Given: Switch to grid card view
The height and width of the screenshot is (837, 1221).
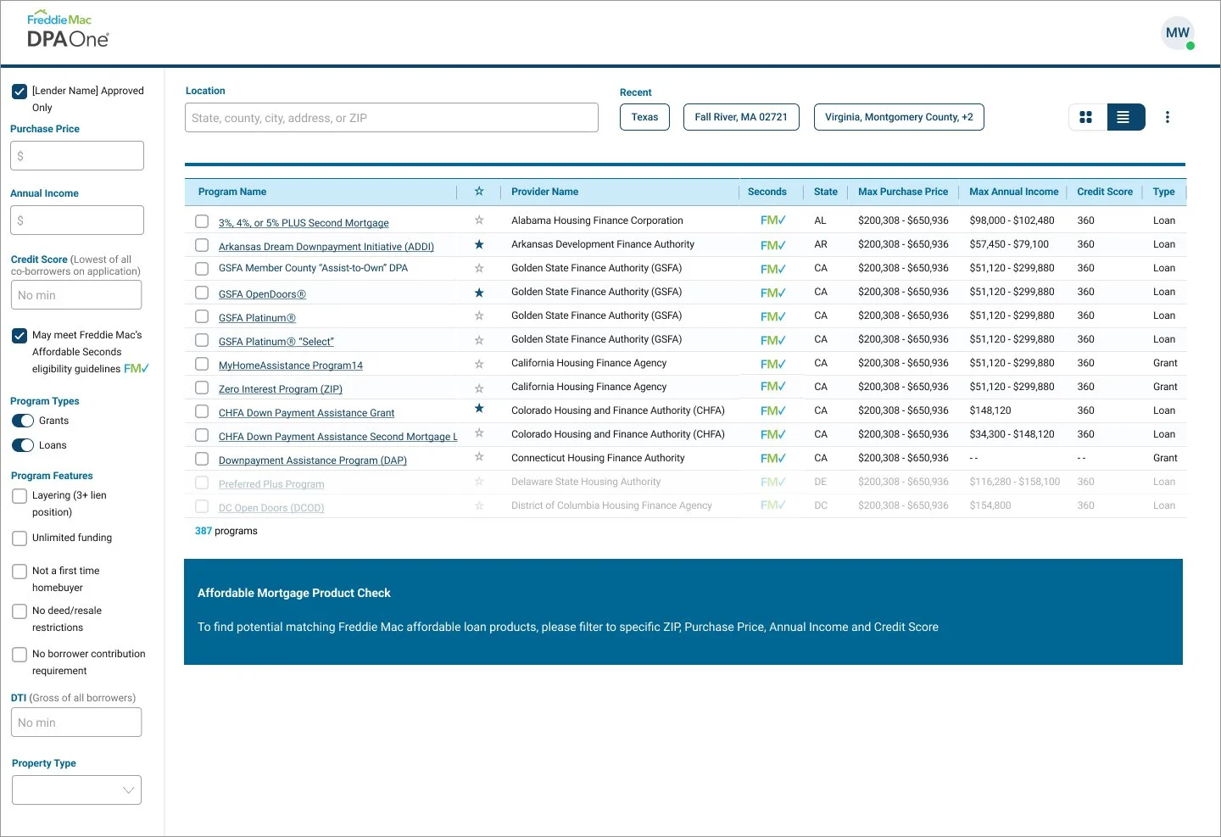Looking at the screenshot, I should (x=1086, y=117).
